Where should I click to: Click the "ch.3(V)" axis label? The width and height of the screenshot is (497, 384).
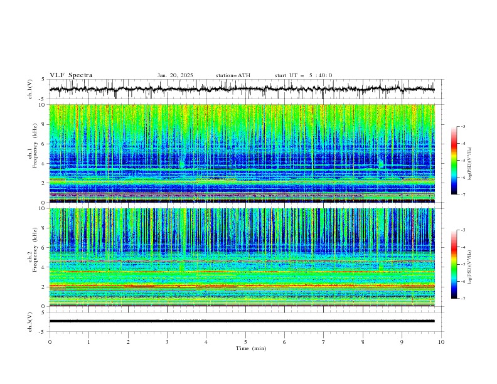point(30,322)
